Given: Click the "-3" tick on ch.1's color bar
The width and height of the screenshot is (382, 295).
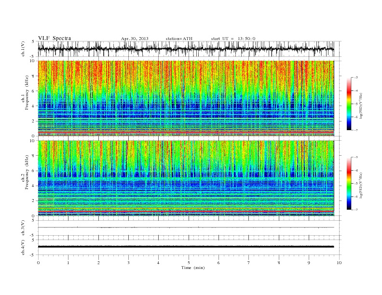Looking at the screenshot, I should pos(356,78).
